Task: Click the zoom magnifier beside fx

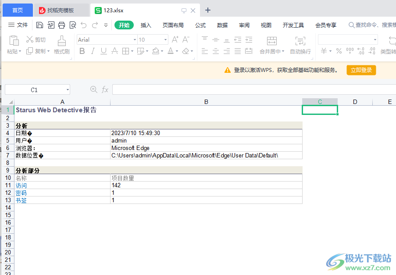Action: coord(94,89)
